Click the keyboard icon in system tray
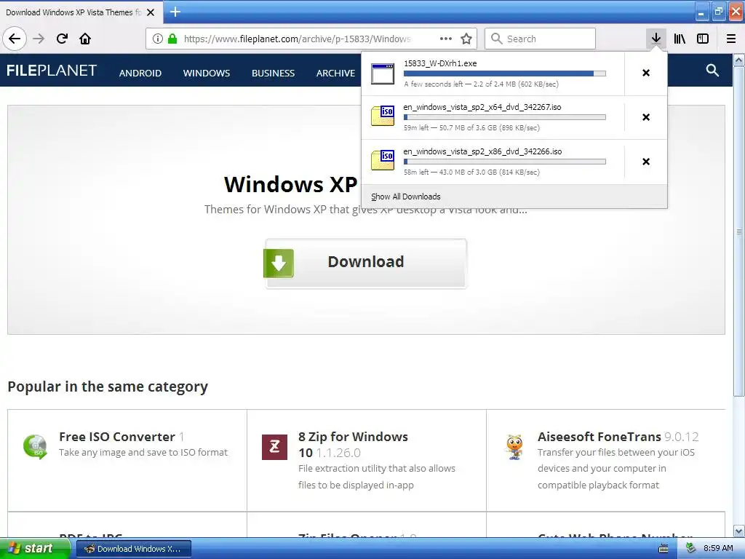Image resolution: width=745 pixels, height=559 pixels. 664,549
